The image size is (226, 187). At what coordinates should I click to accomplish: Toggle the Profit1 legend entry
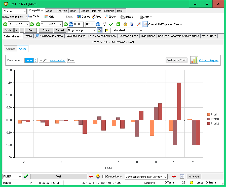click(x=214, y=114)
